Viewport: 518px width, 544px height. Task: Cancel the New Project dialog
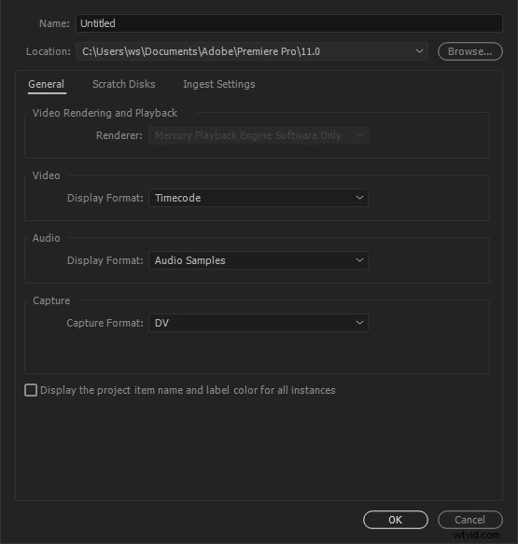(470, 520)
